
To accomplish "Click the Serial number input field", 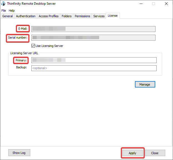I will (x=93, y=37).
